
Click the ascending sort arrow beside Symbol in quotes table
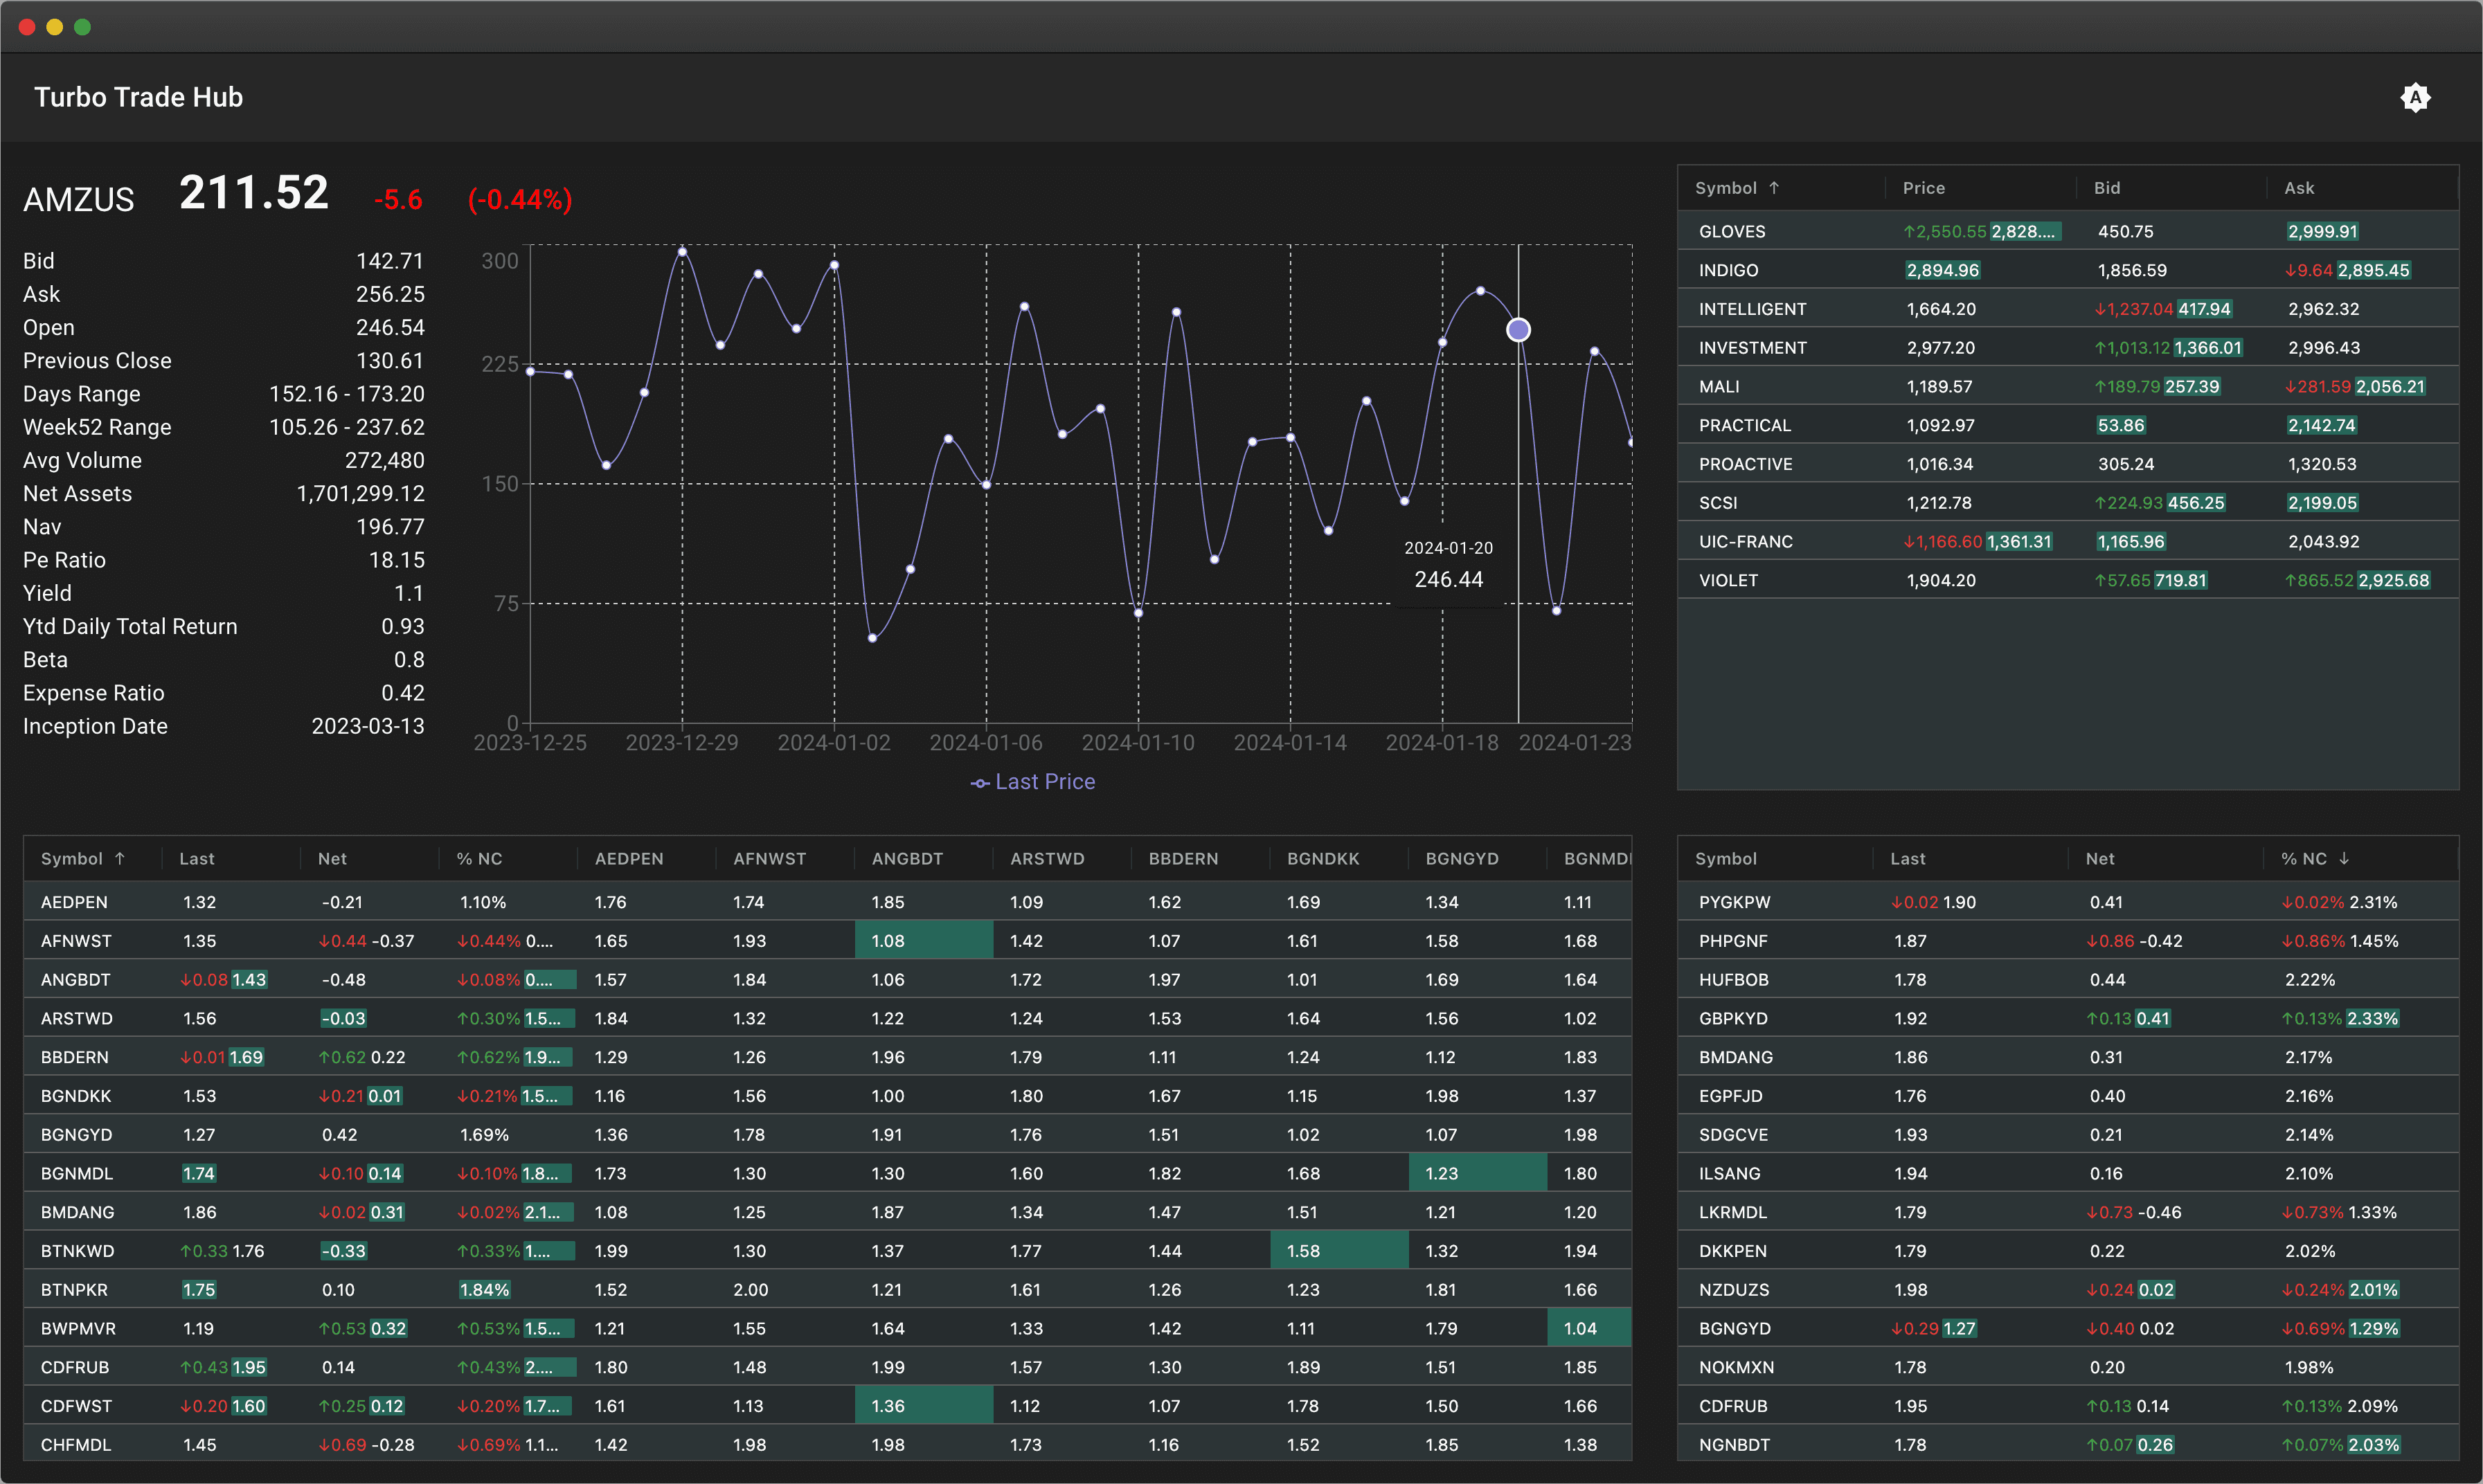click(x=1775, y=187)
